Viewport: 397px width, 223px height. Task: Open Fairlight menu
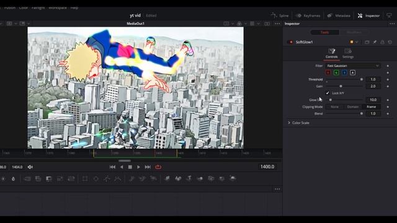[38, 8]
